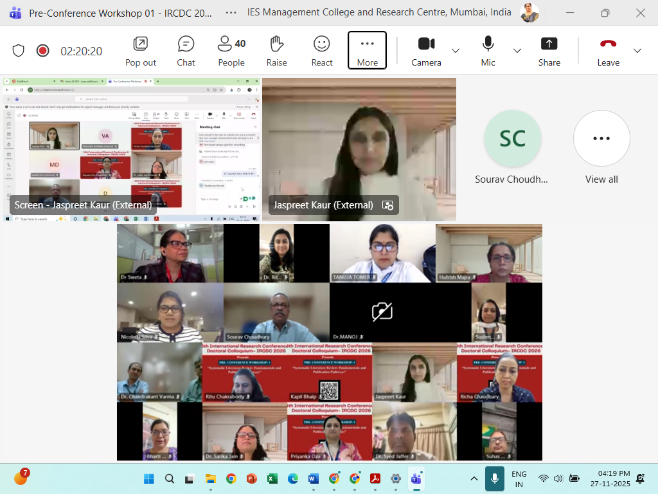The width and height of the screenshot is (658, 494).
Task: Open Excel from taskbar
Action: 272,479
